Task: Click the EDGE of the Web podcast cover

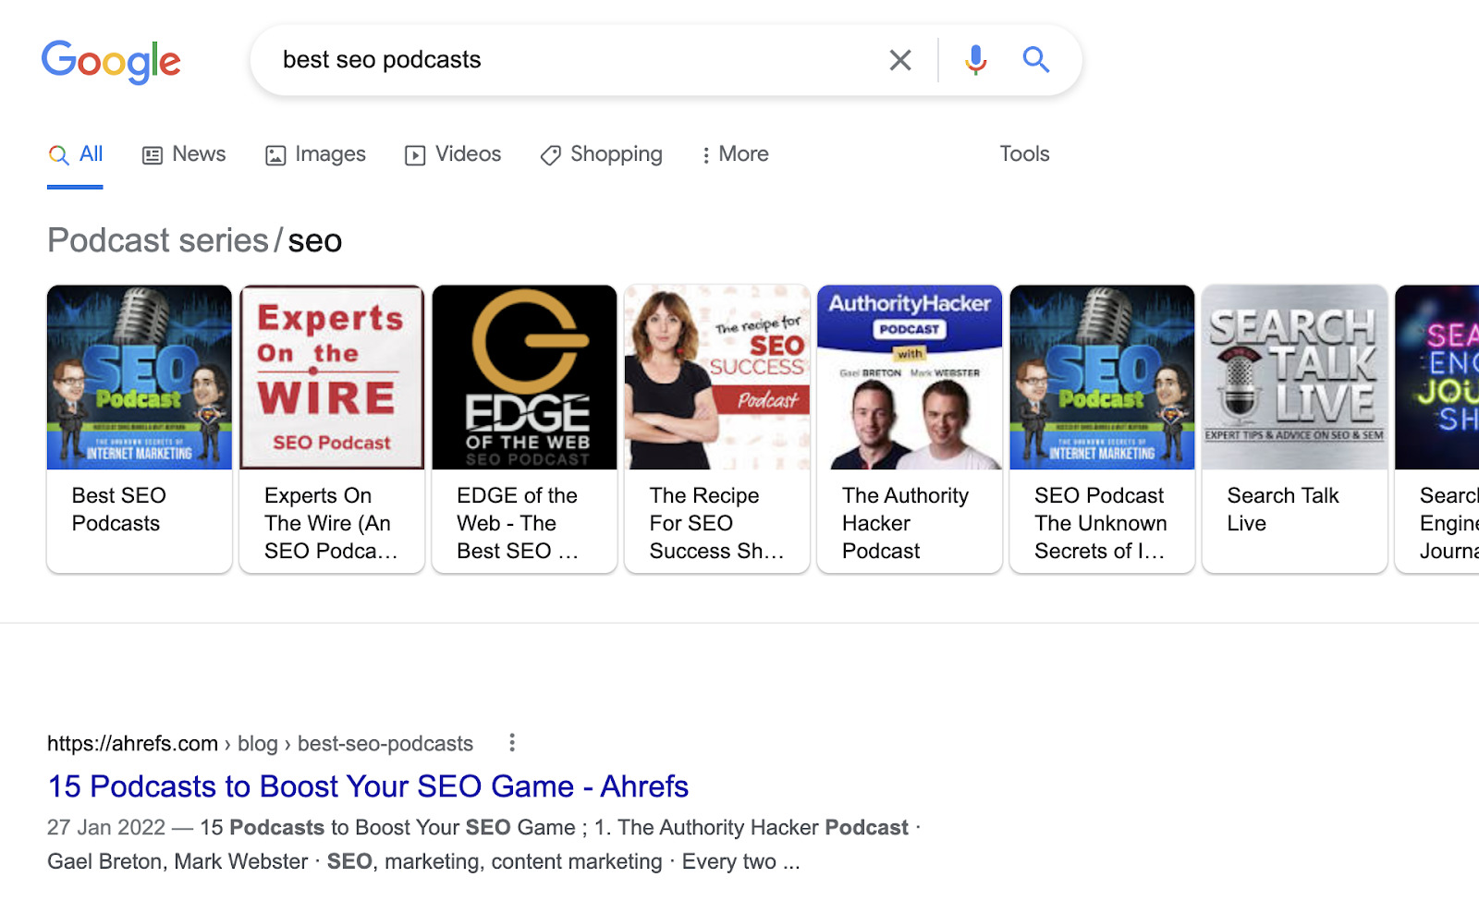Action: click(x=523, y=376)
